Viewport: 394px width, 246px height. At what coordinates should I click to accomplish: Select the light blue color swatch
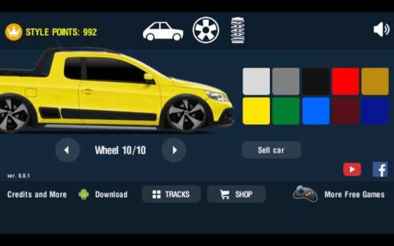tap(316, 111)
